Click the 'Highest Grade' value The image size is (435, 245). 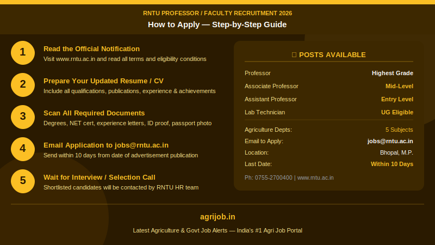[392, 73]
